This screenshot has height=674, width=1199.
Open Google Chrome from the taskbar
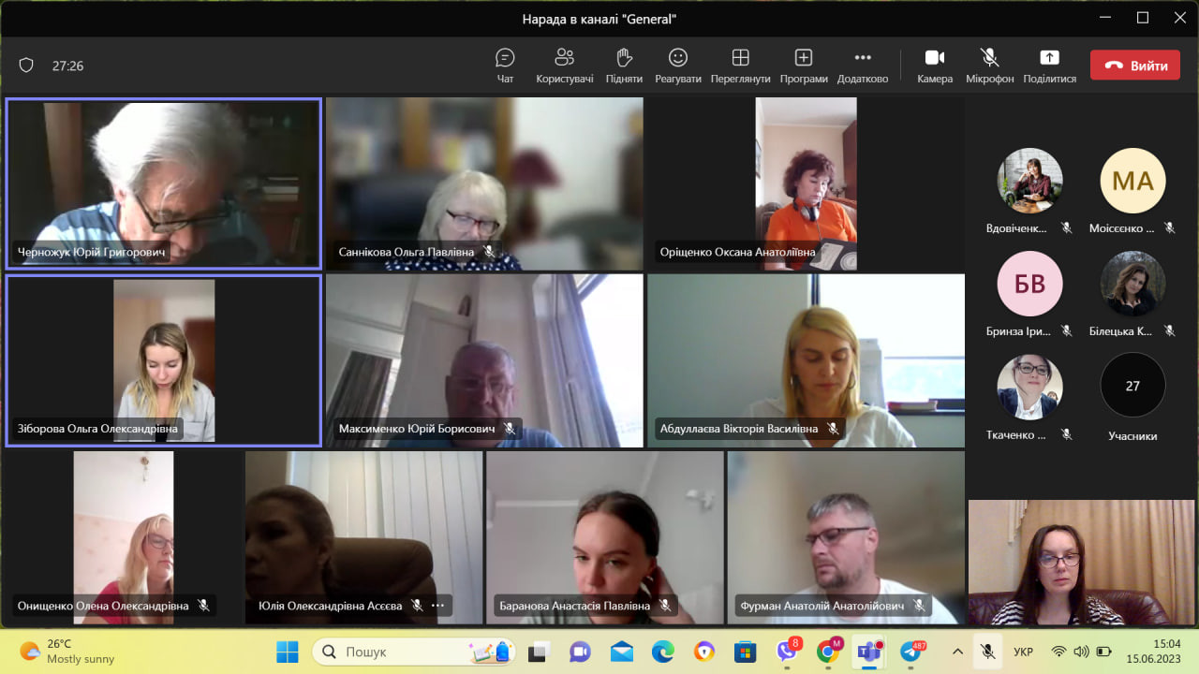(828, 652)
